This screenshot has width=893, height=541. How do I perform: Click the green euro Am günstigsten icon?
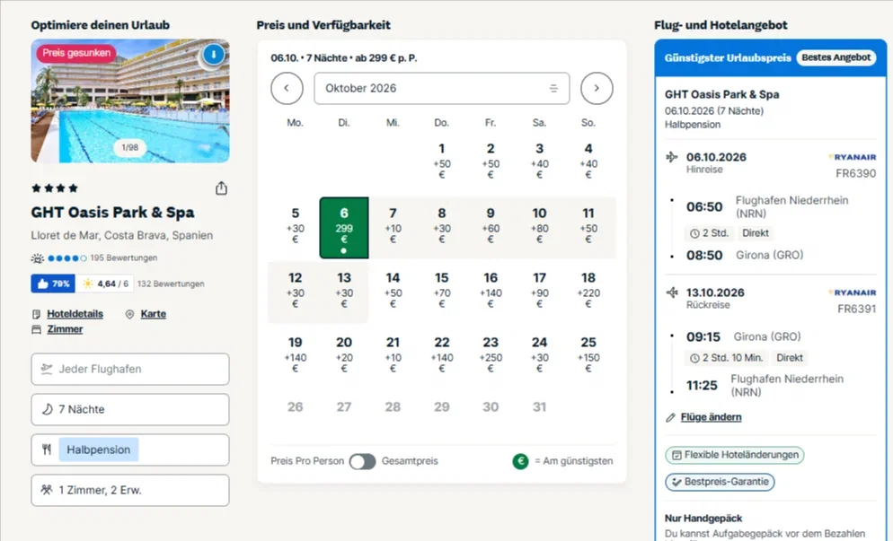point(520,461)
